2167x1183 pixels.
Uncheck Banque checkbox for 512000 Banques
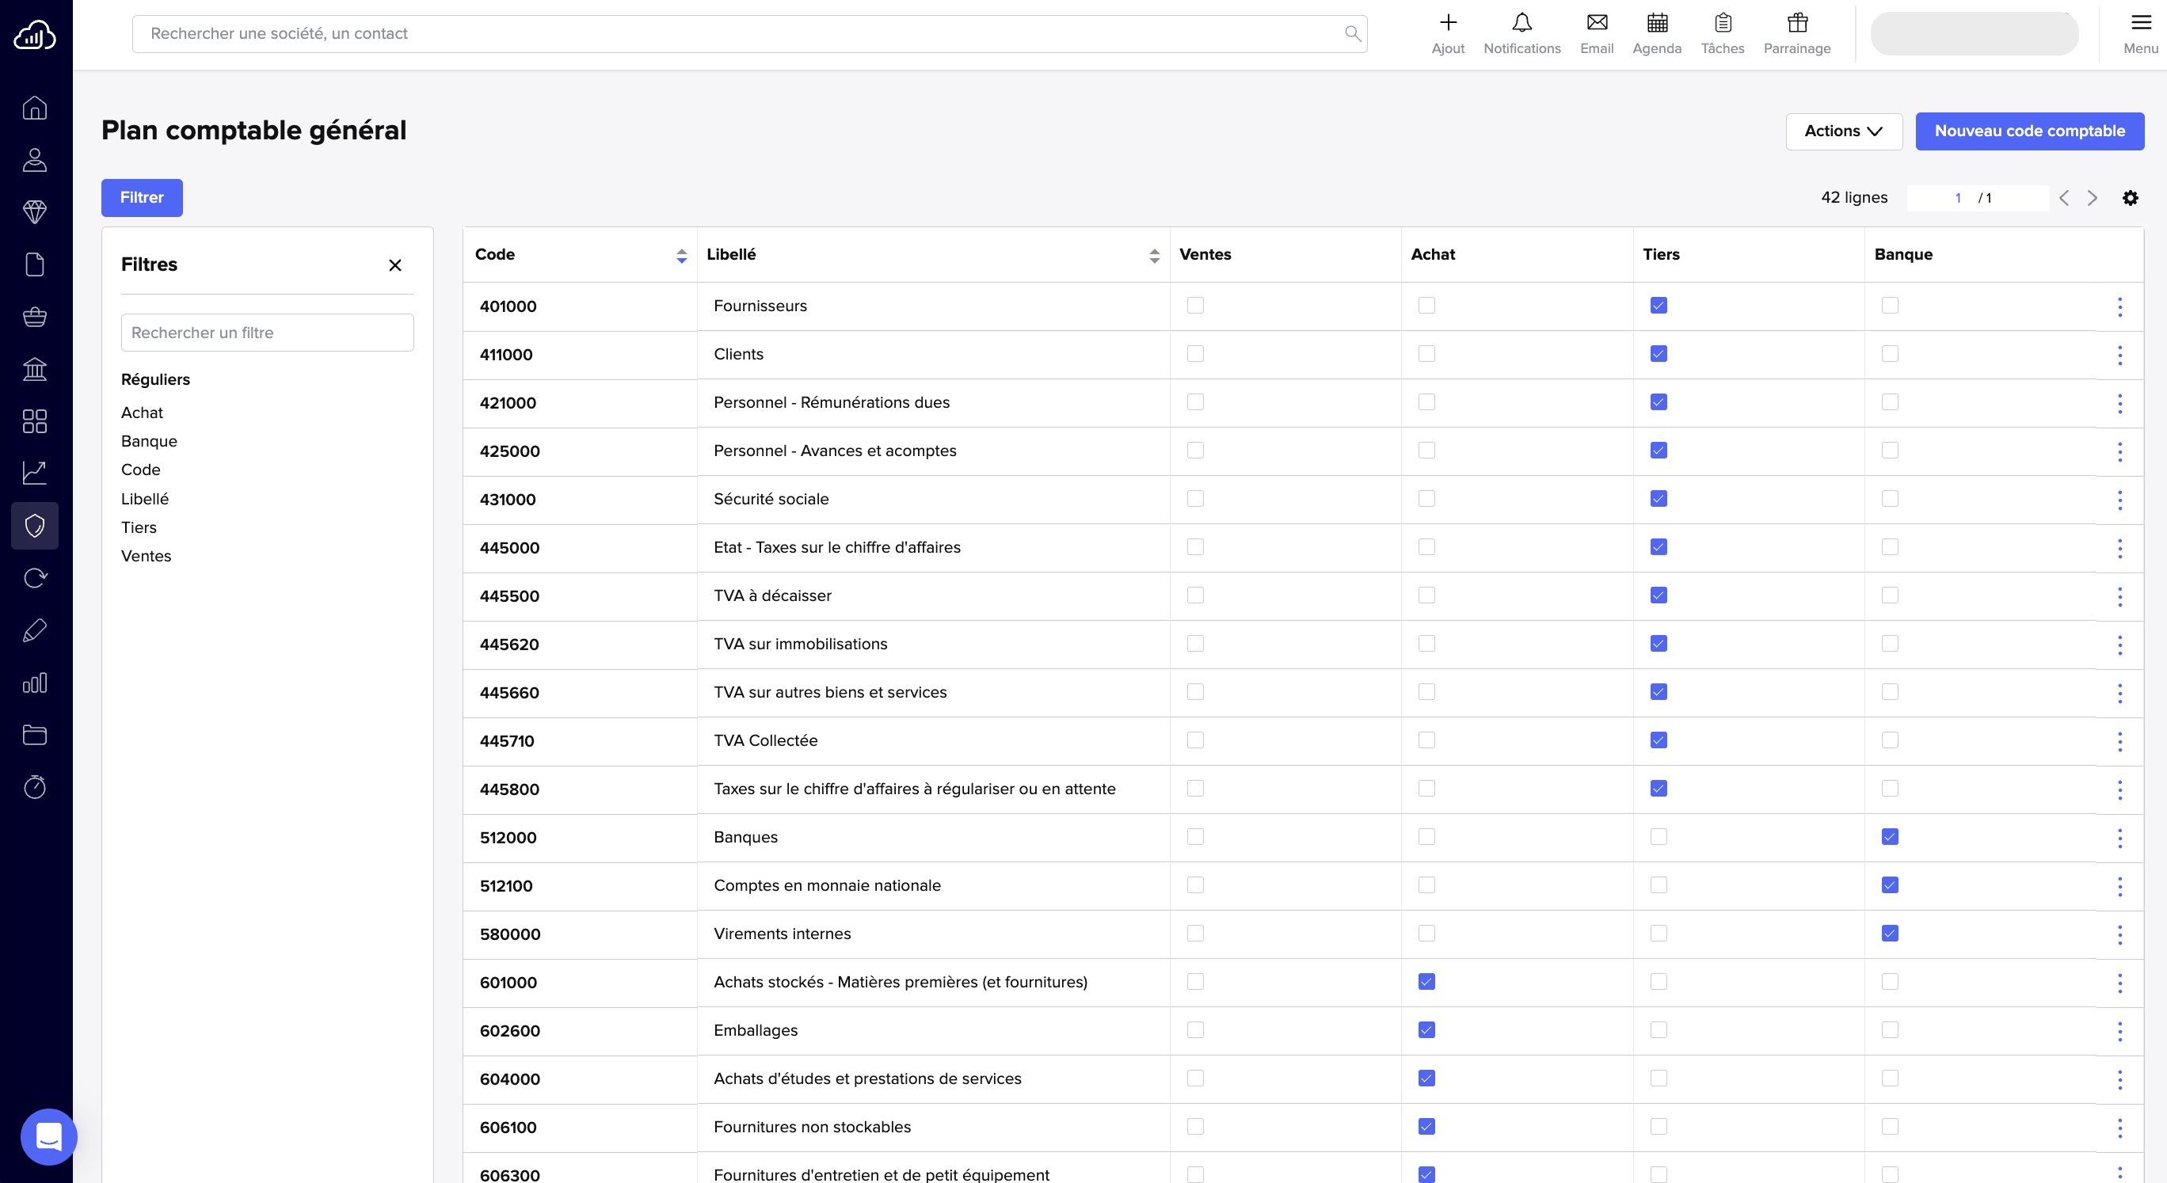click(x=1890, y=837)
